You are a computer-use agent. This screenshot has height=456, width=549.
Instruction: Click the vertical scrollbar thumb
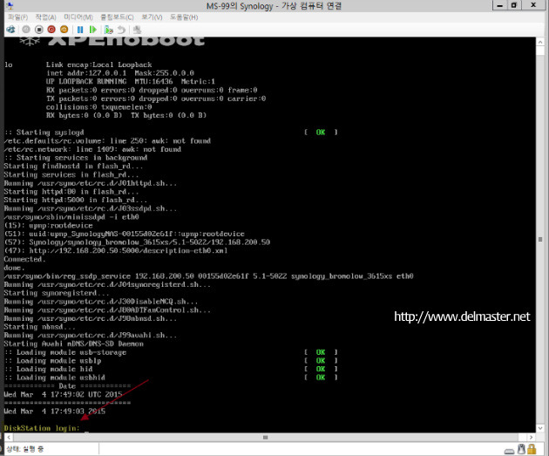coord(540,239)
